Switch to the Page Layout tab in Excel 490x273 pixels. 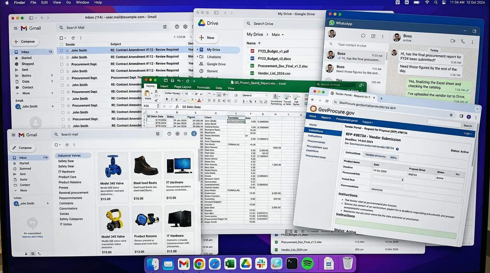(x=183, y=87)
